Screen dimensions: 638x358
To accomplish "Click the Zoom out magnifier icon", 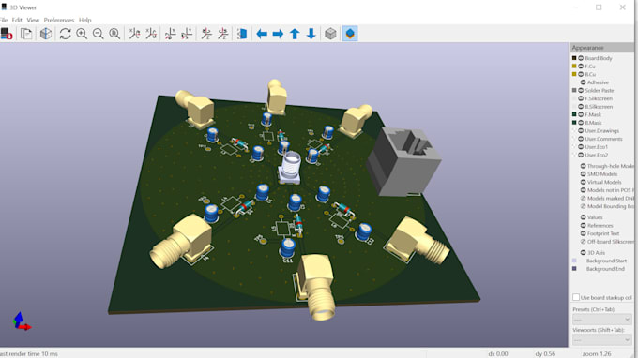I will [99, 34].
